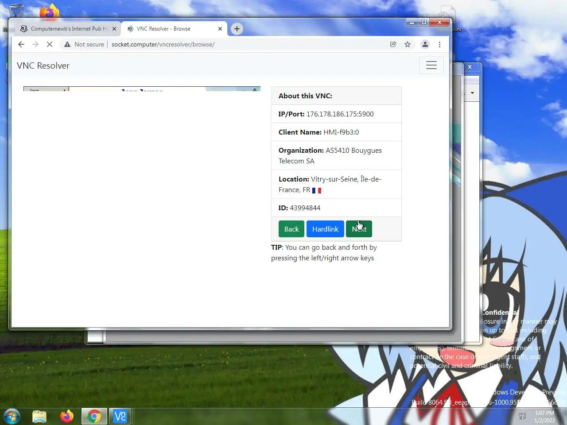Click the address bar URL
The image size is (567, 425).
(x=163, y=44)
